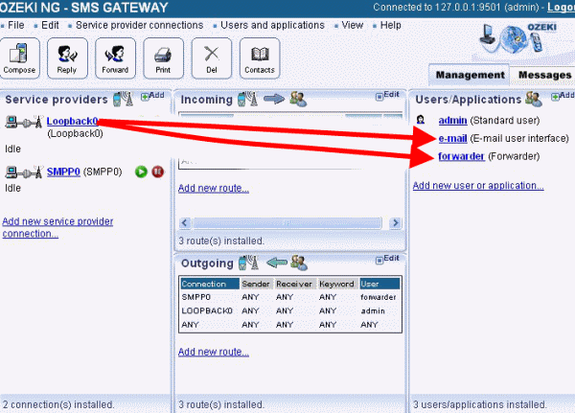575x413 pixels.
Task: Click the Service providers phone-tower icon
Action: [123, 99]
